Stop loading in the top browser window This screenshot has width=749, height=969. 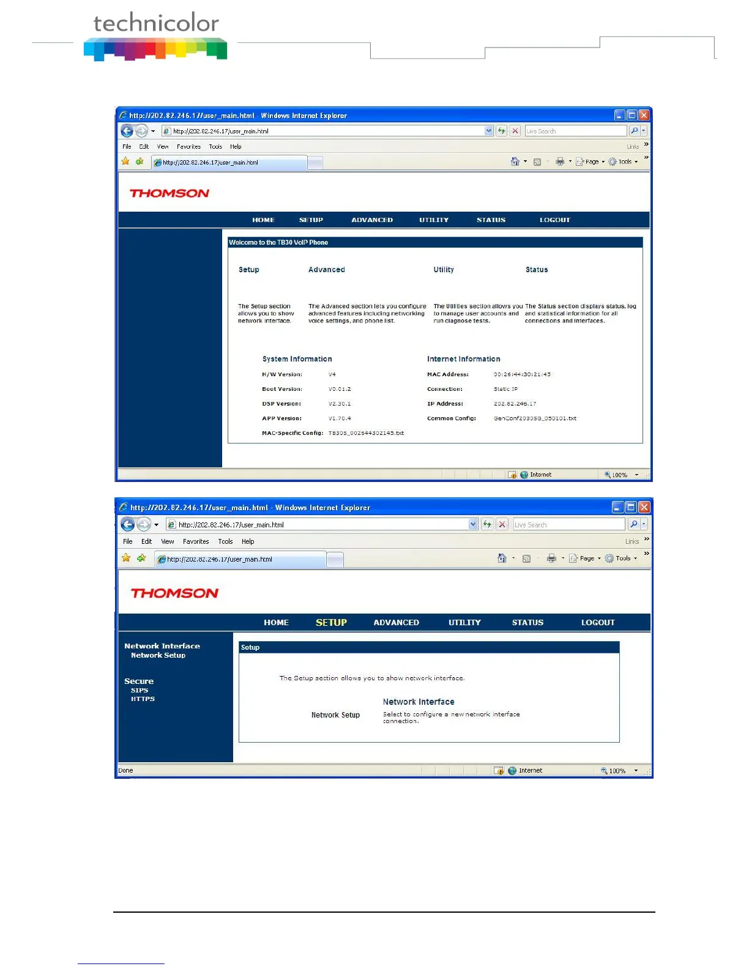pos(515,131)
